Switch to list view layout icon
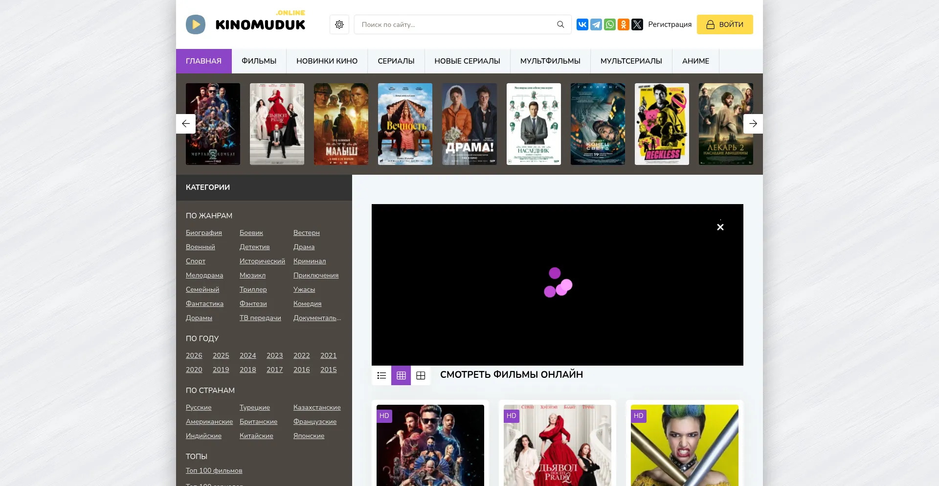The image size is (939, 486). tap(381, 375)
